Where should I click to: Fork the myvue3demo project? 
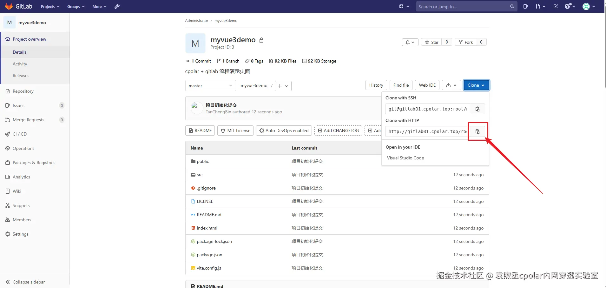465,42
